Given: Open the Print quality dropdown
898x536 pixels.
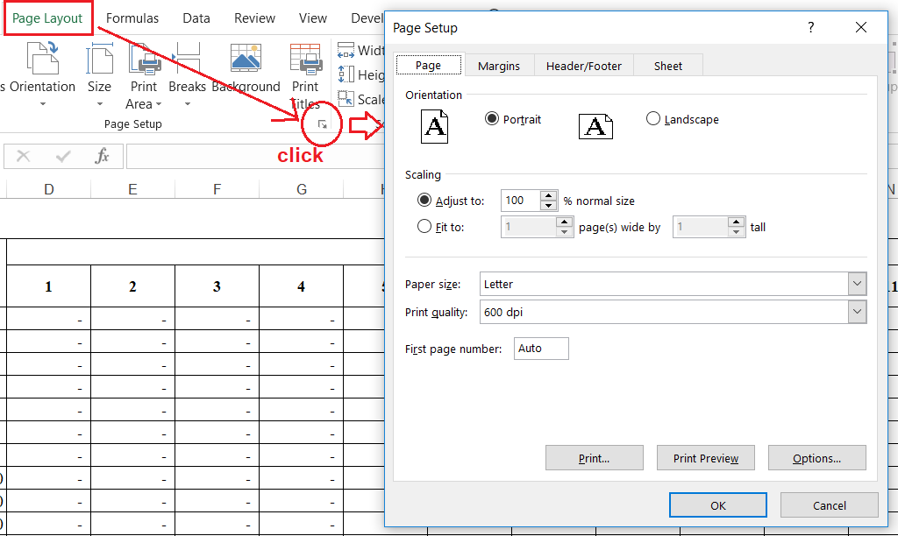Looking at the screenshot, I should click(857, 312).
